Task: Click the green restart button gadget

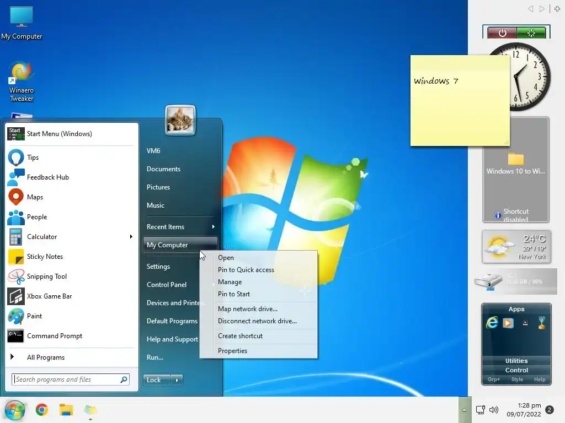Action: coord(531,33)
